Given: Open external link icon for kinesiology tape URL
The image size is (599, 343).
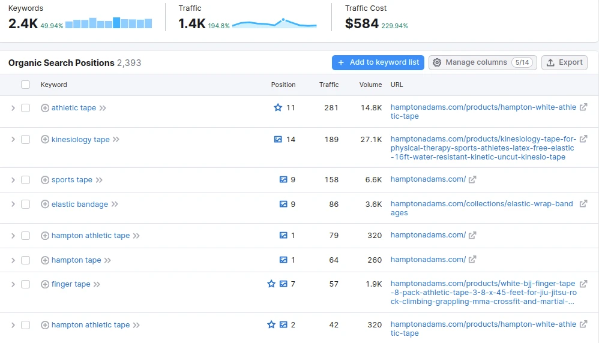Looking at the screenshot, I should tap(583, 139).
